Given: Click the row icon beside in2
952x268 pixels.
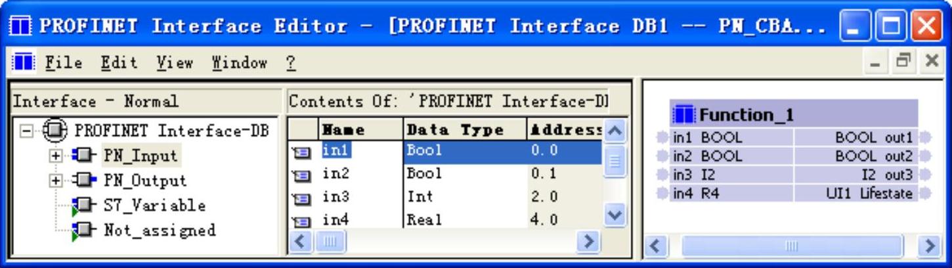Looking at the screenshot, I should point(299,175).
